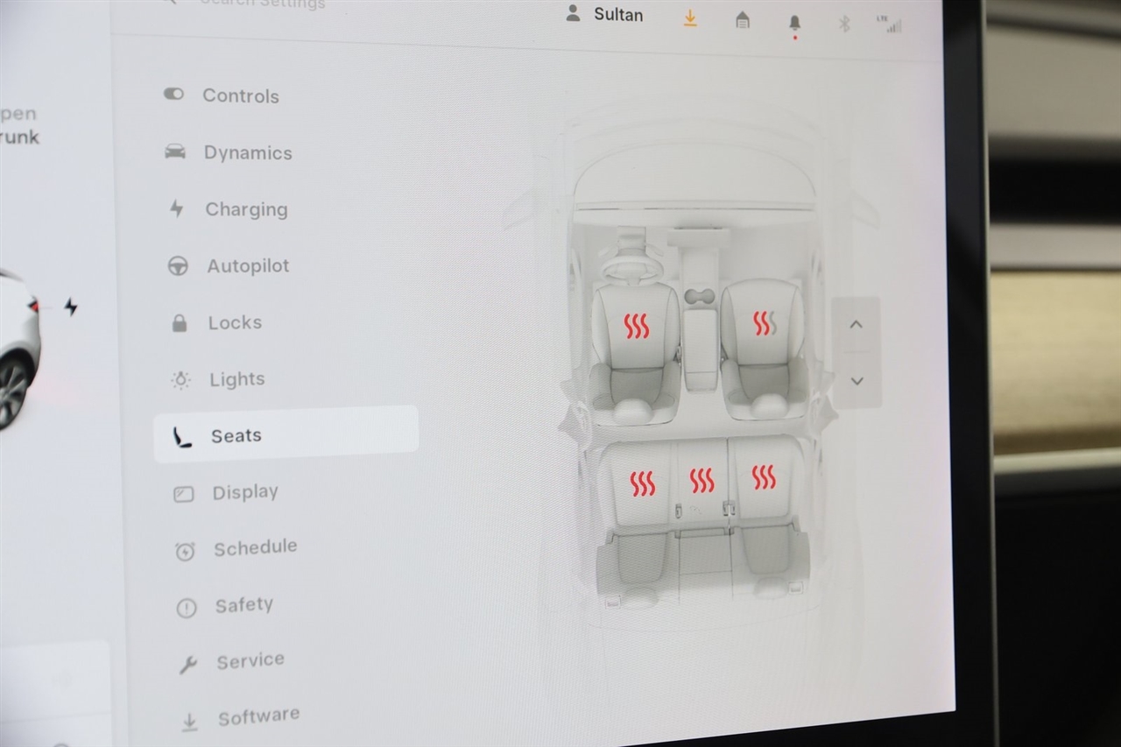Tap the Sultan driver profile icon
The image size is (1121, 747).
coord(573,13)
